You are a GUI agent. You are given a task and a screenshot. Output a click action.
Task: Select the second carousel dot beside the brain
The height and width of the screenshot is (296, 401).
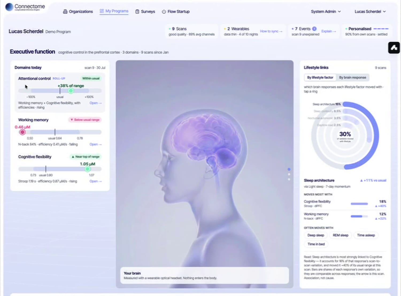[x=289, y=174]
